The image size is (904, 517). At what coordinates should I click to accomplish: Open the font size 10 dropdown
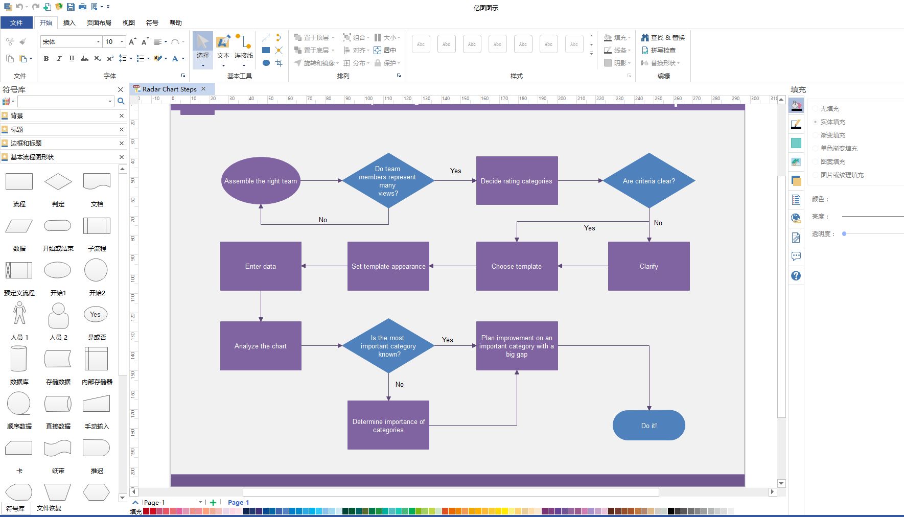122,42
